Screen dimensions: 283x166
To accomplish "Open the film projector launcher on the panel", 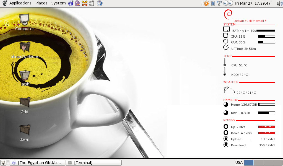I will pos(91,3).
